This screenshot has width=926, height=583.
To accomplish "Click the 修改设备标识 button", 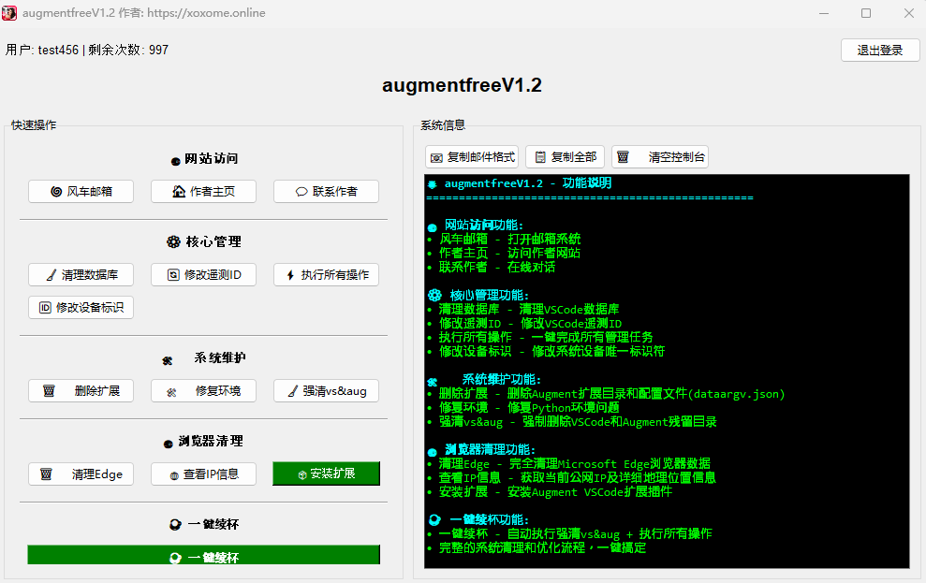I will (x=81, y=308).
